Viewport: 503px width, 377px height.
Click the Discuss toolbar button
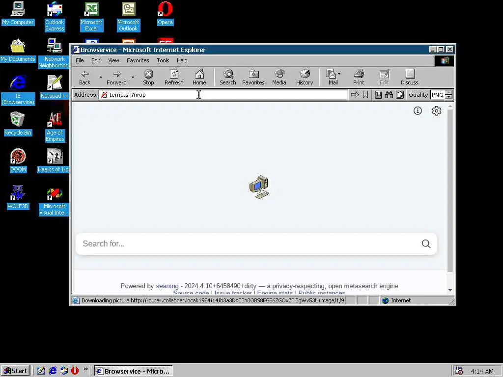coord(409,77)
